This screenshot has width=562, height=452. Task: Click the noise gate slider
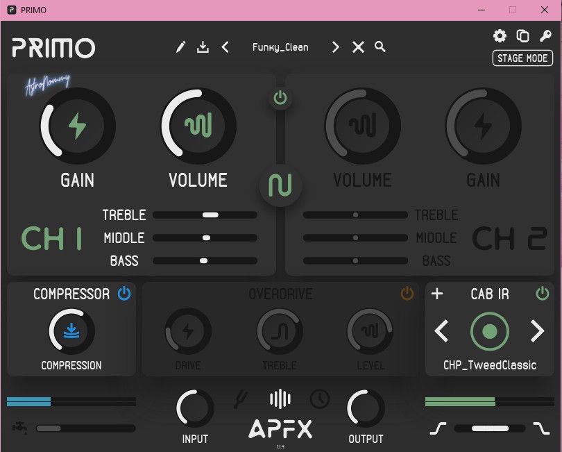85,428
